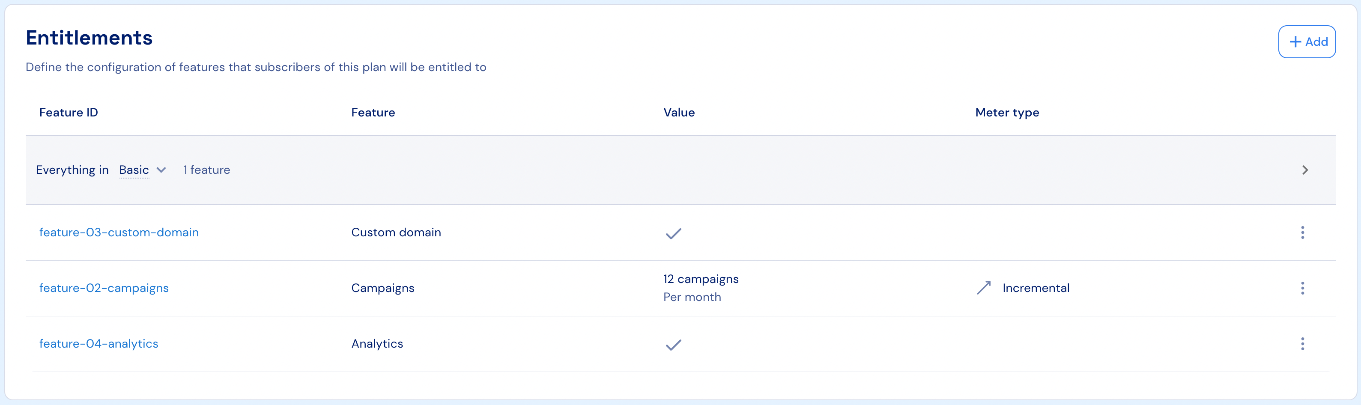Click the Custom domain checkmark icon
The width and height of the screenshot is (1361, 405).
click(x=673, y=233)
